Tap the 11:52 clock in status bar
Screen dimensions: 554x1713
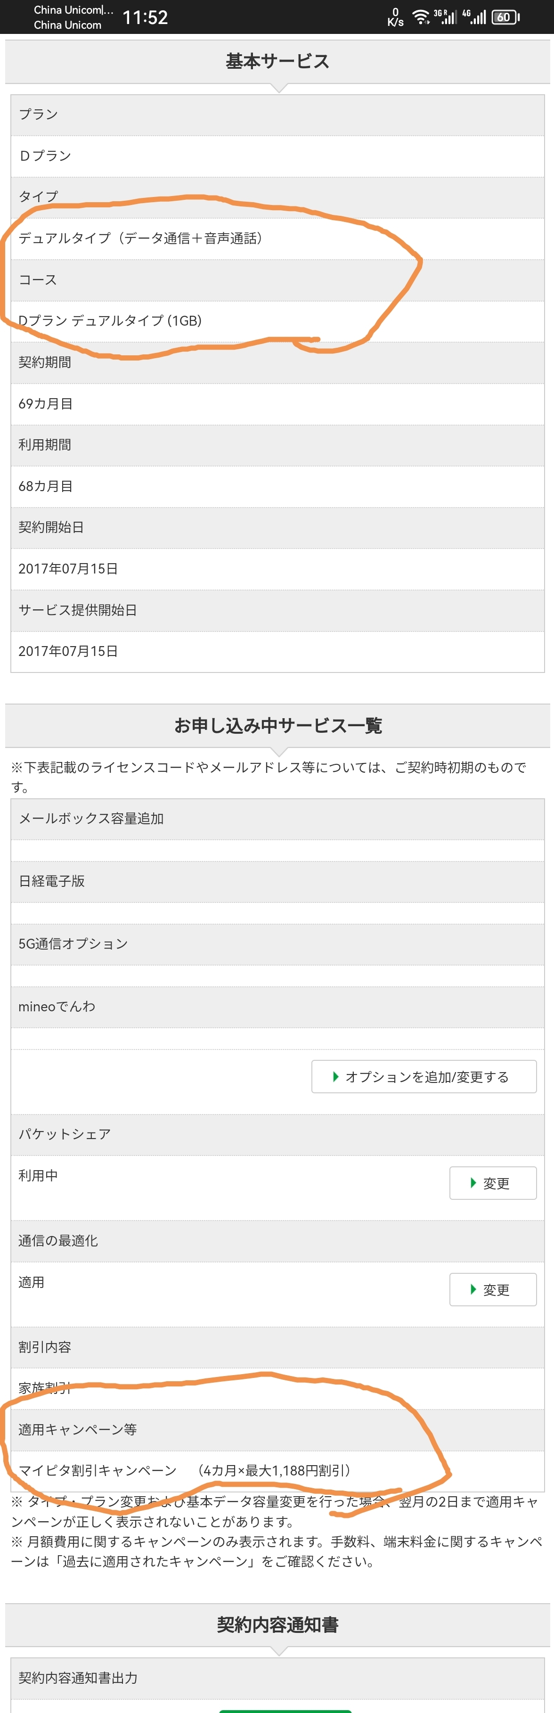145,17
